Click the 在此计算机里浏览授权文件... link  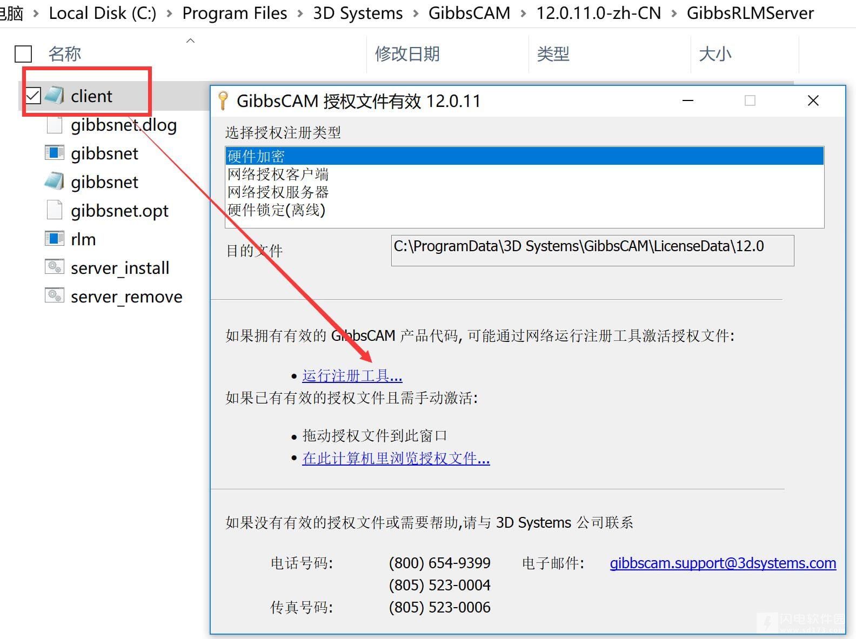(396, 459)
